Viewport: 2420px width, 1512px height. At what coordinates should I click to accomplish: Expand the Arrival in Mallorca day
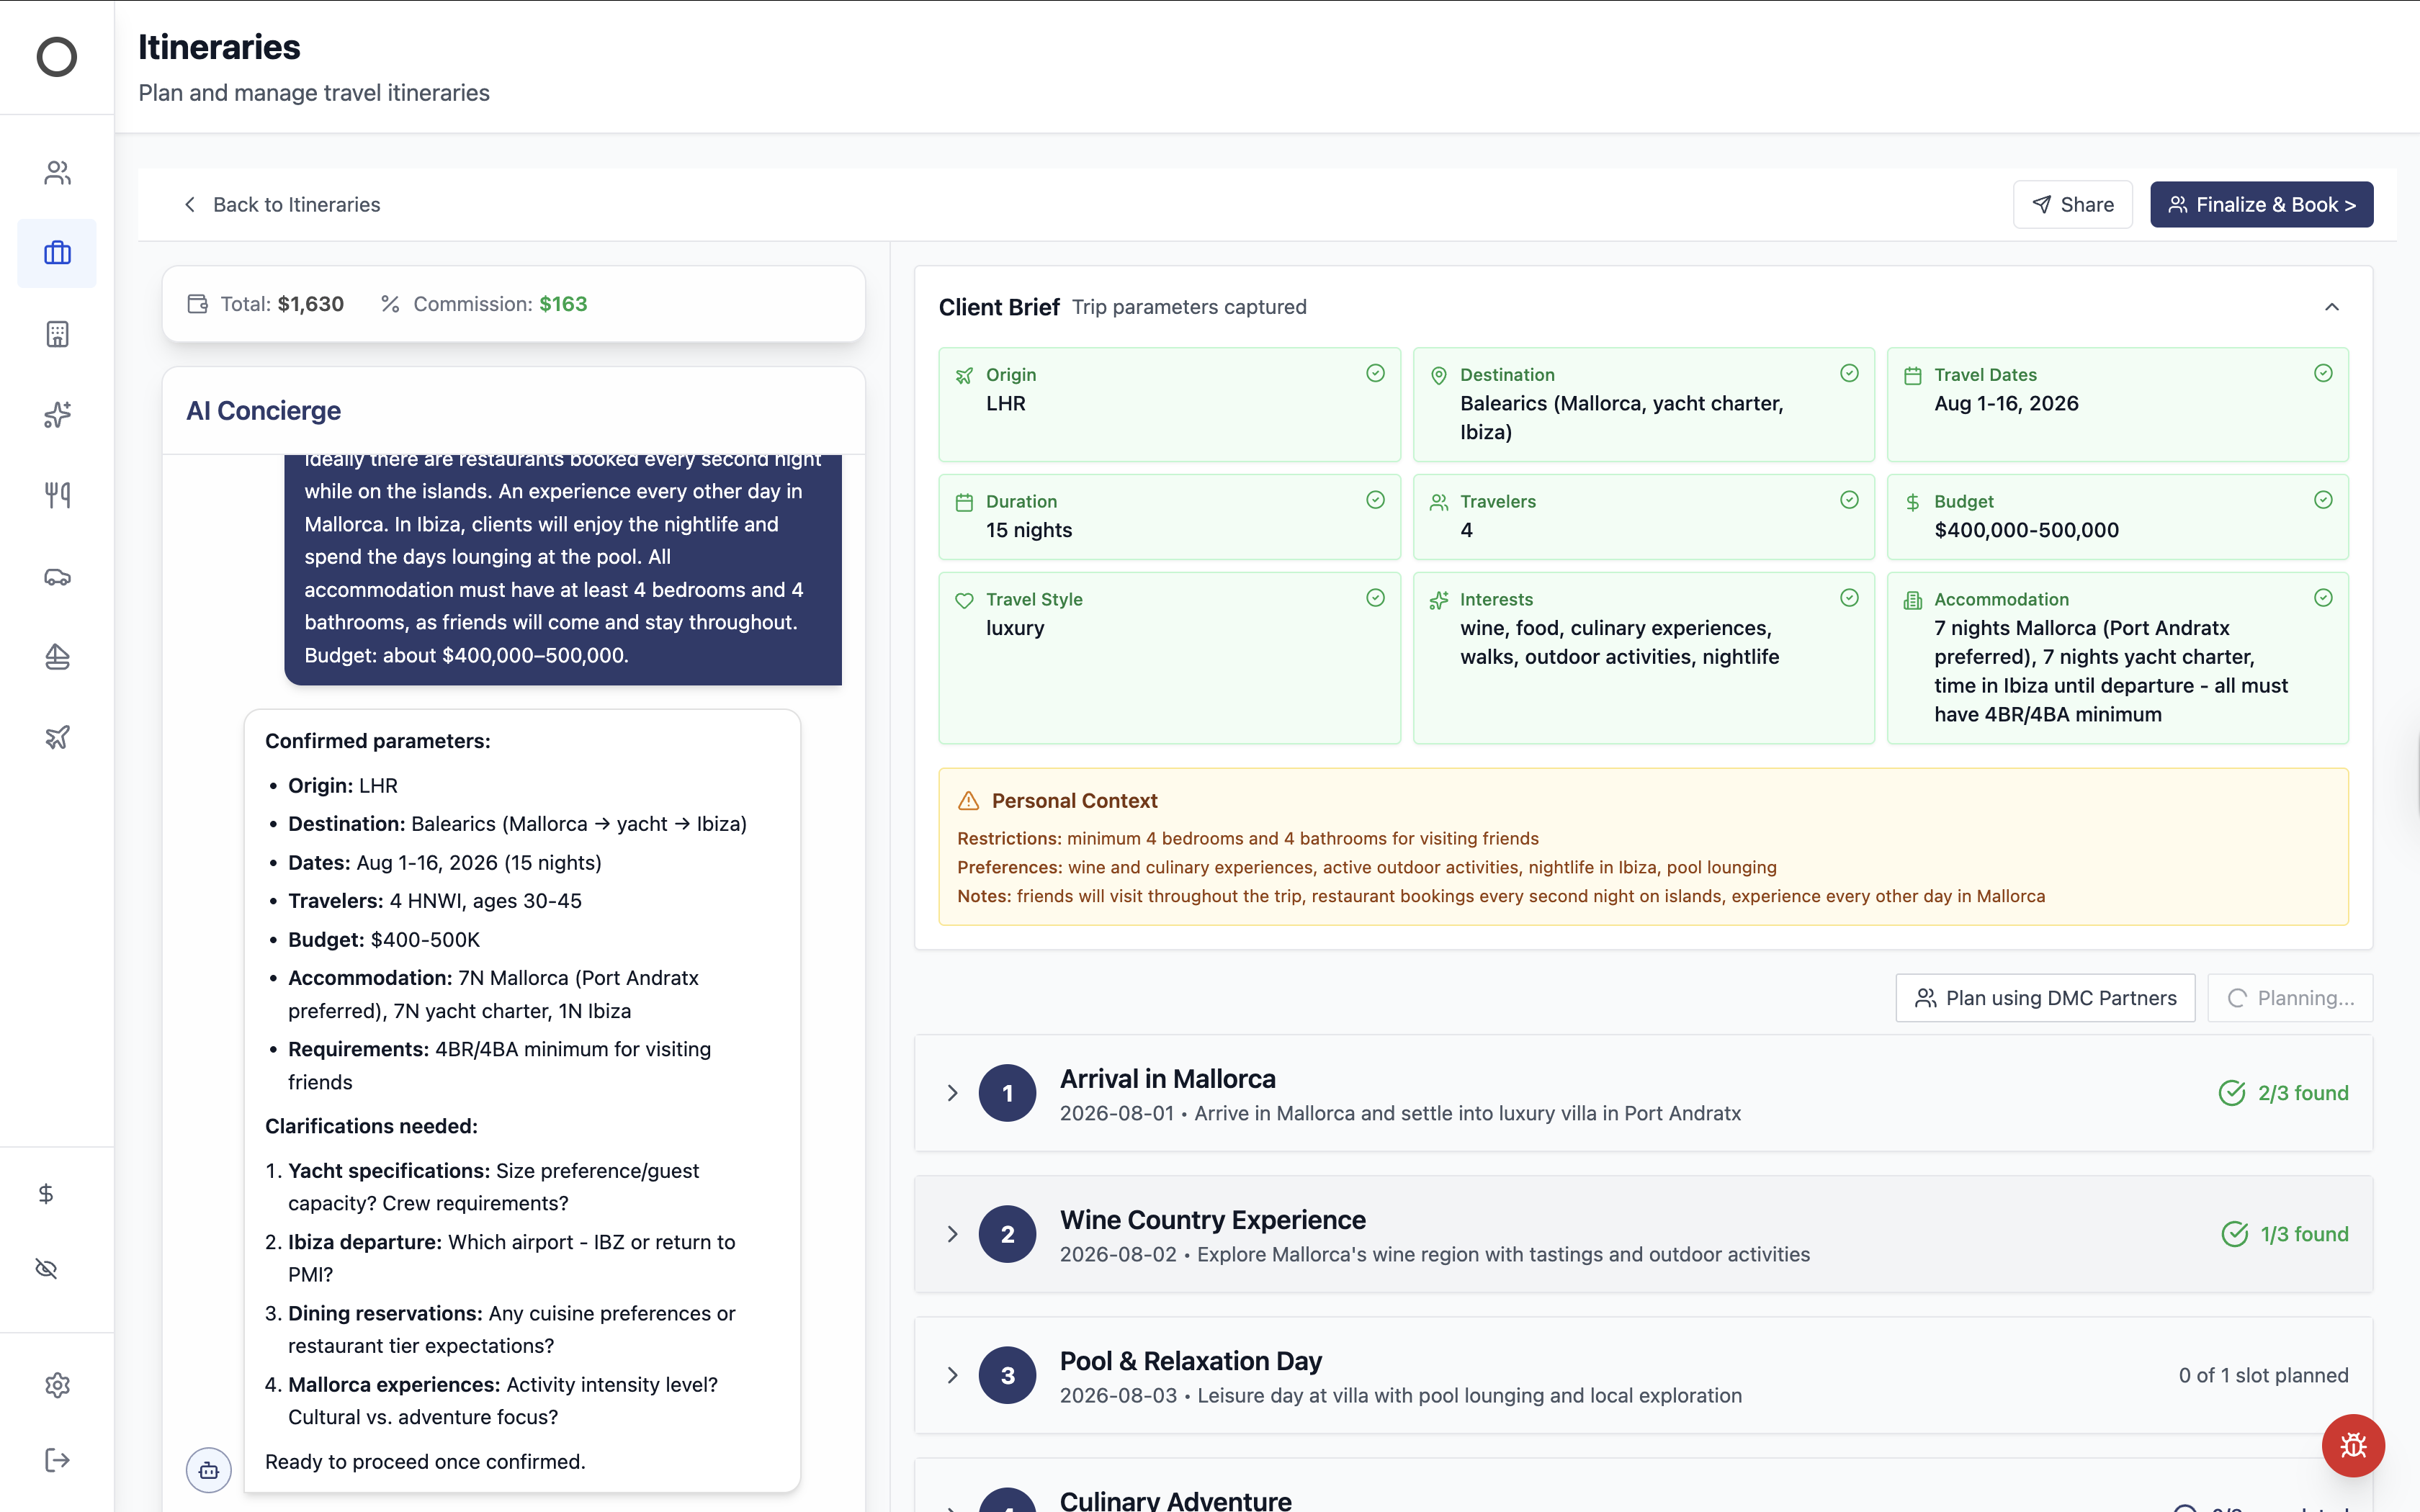coord(952,1093)
